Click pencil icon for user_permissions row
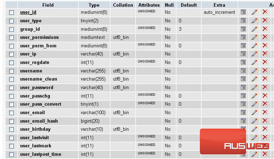This screenshot has height=159, width=274. point(254,37)
